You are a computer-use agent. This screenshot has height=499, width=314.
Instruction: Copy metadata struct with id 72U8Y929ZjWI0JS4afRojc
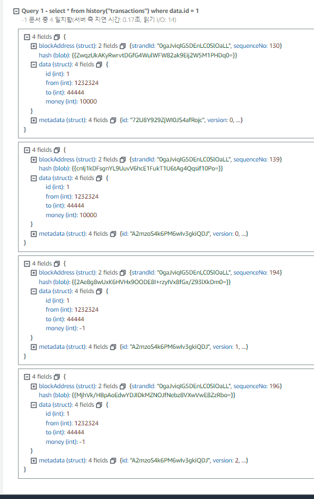pos(113,120)
